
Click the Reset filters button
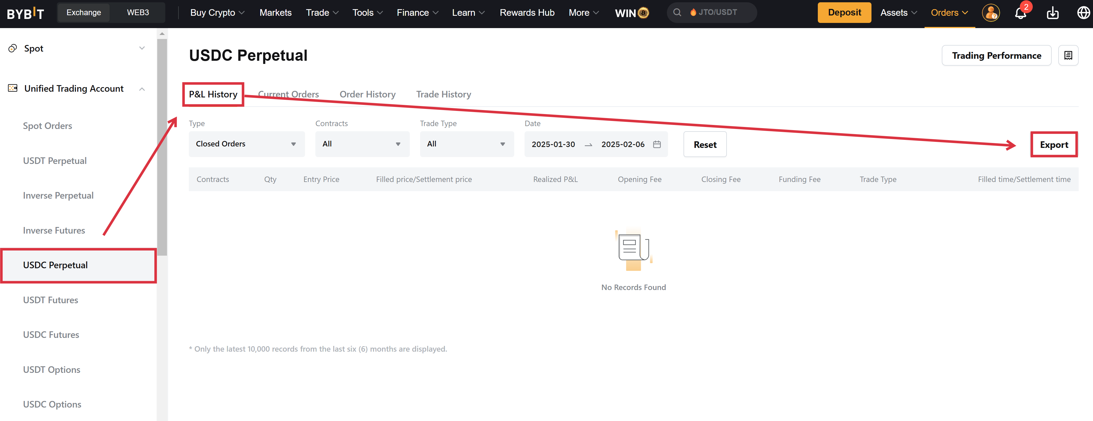pyautogui.click(x=705, y=144)
